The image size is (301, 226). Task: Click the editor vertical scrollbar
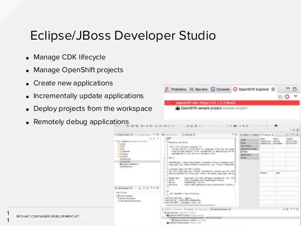(x=235, y=159)
